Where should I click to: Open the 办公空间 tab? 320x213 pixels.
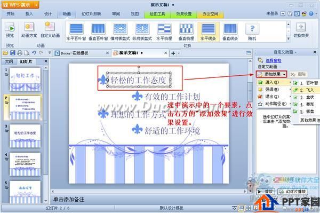[x=211, y=14]
